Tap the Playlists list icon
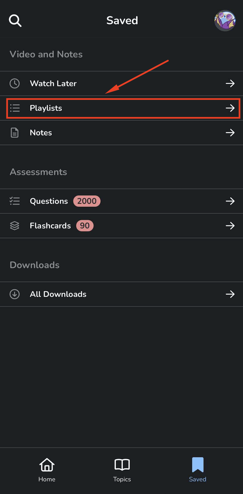This screenshot has height=494, width=243. click(15, 108)
